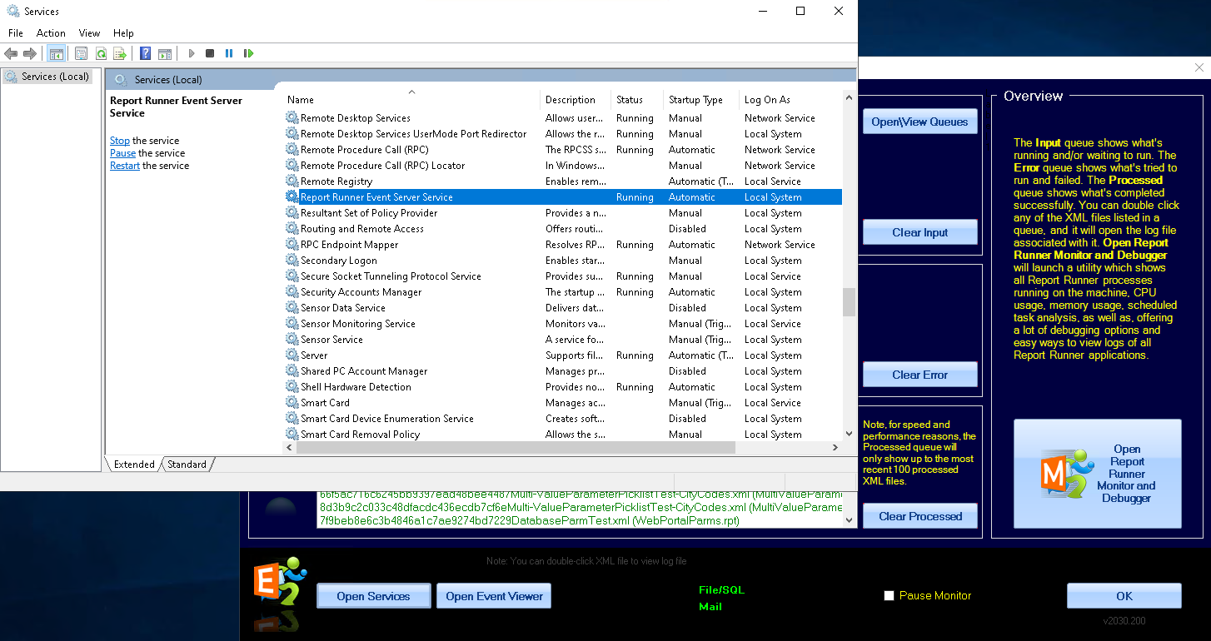The width and height of the screenshot is (1211, 641).
Task: Click the Clear Input button
Action: click(x=919, y=232)
